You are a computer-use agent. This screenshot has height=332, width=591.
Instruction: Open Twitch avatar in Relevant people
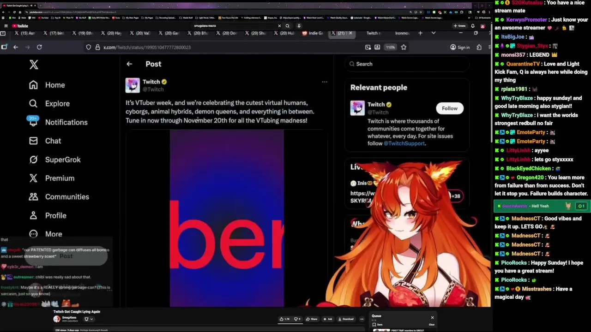pyautogui.click(x=357, y=108)
